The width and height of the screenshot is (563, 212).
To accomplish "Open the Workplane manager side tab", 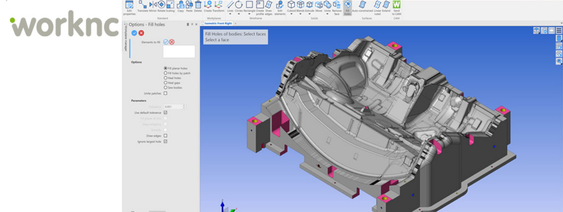I will tap(126, 37).
